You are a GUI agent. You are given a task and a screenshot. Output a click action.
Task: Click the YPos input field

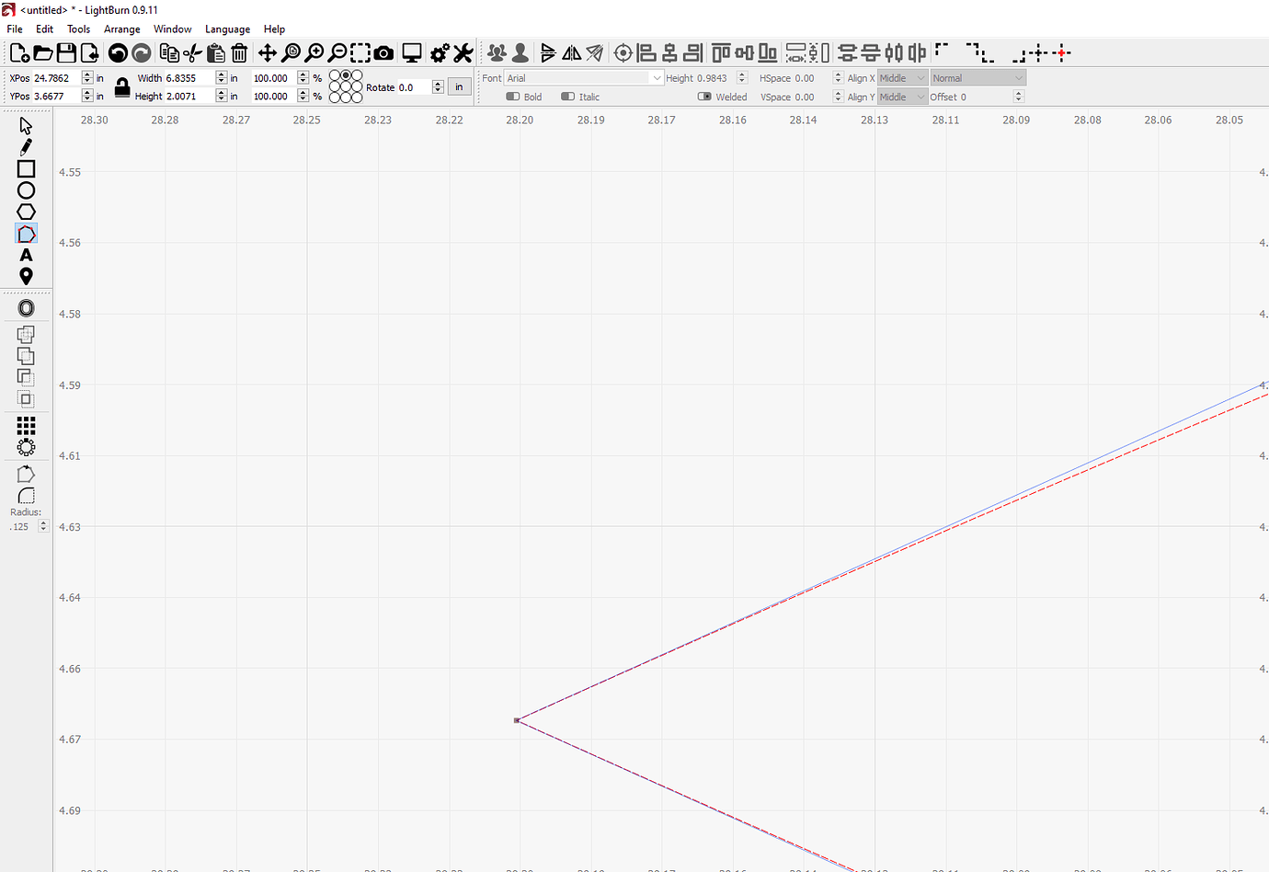click(x=57, y=97)
